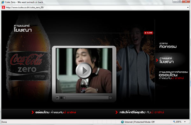The width and height of the screenshot is (191, 125).
Task: Maximize the browser window
Action: pyautogui.click(x=180, y=2)
